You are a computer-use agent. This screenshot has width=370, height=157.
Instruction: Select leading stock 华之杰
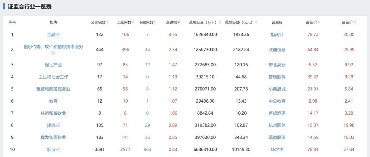(277, 149)
